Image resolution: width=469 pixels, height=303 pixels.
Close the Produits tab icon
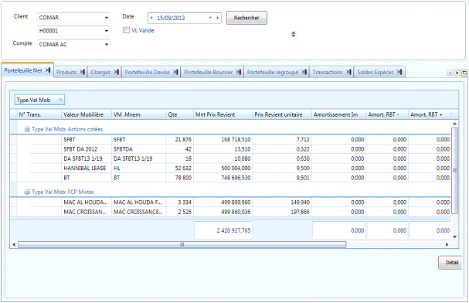click(82, 72)
